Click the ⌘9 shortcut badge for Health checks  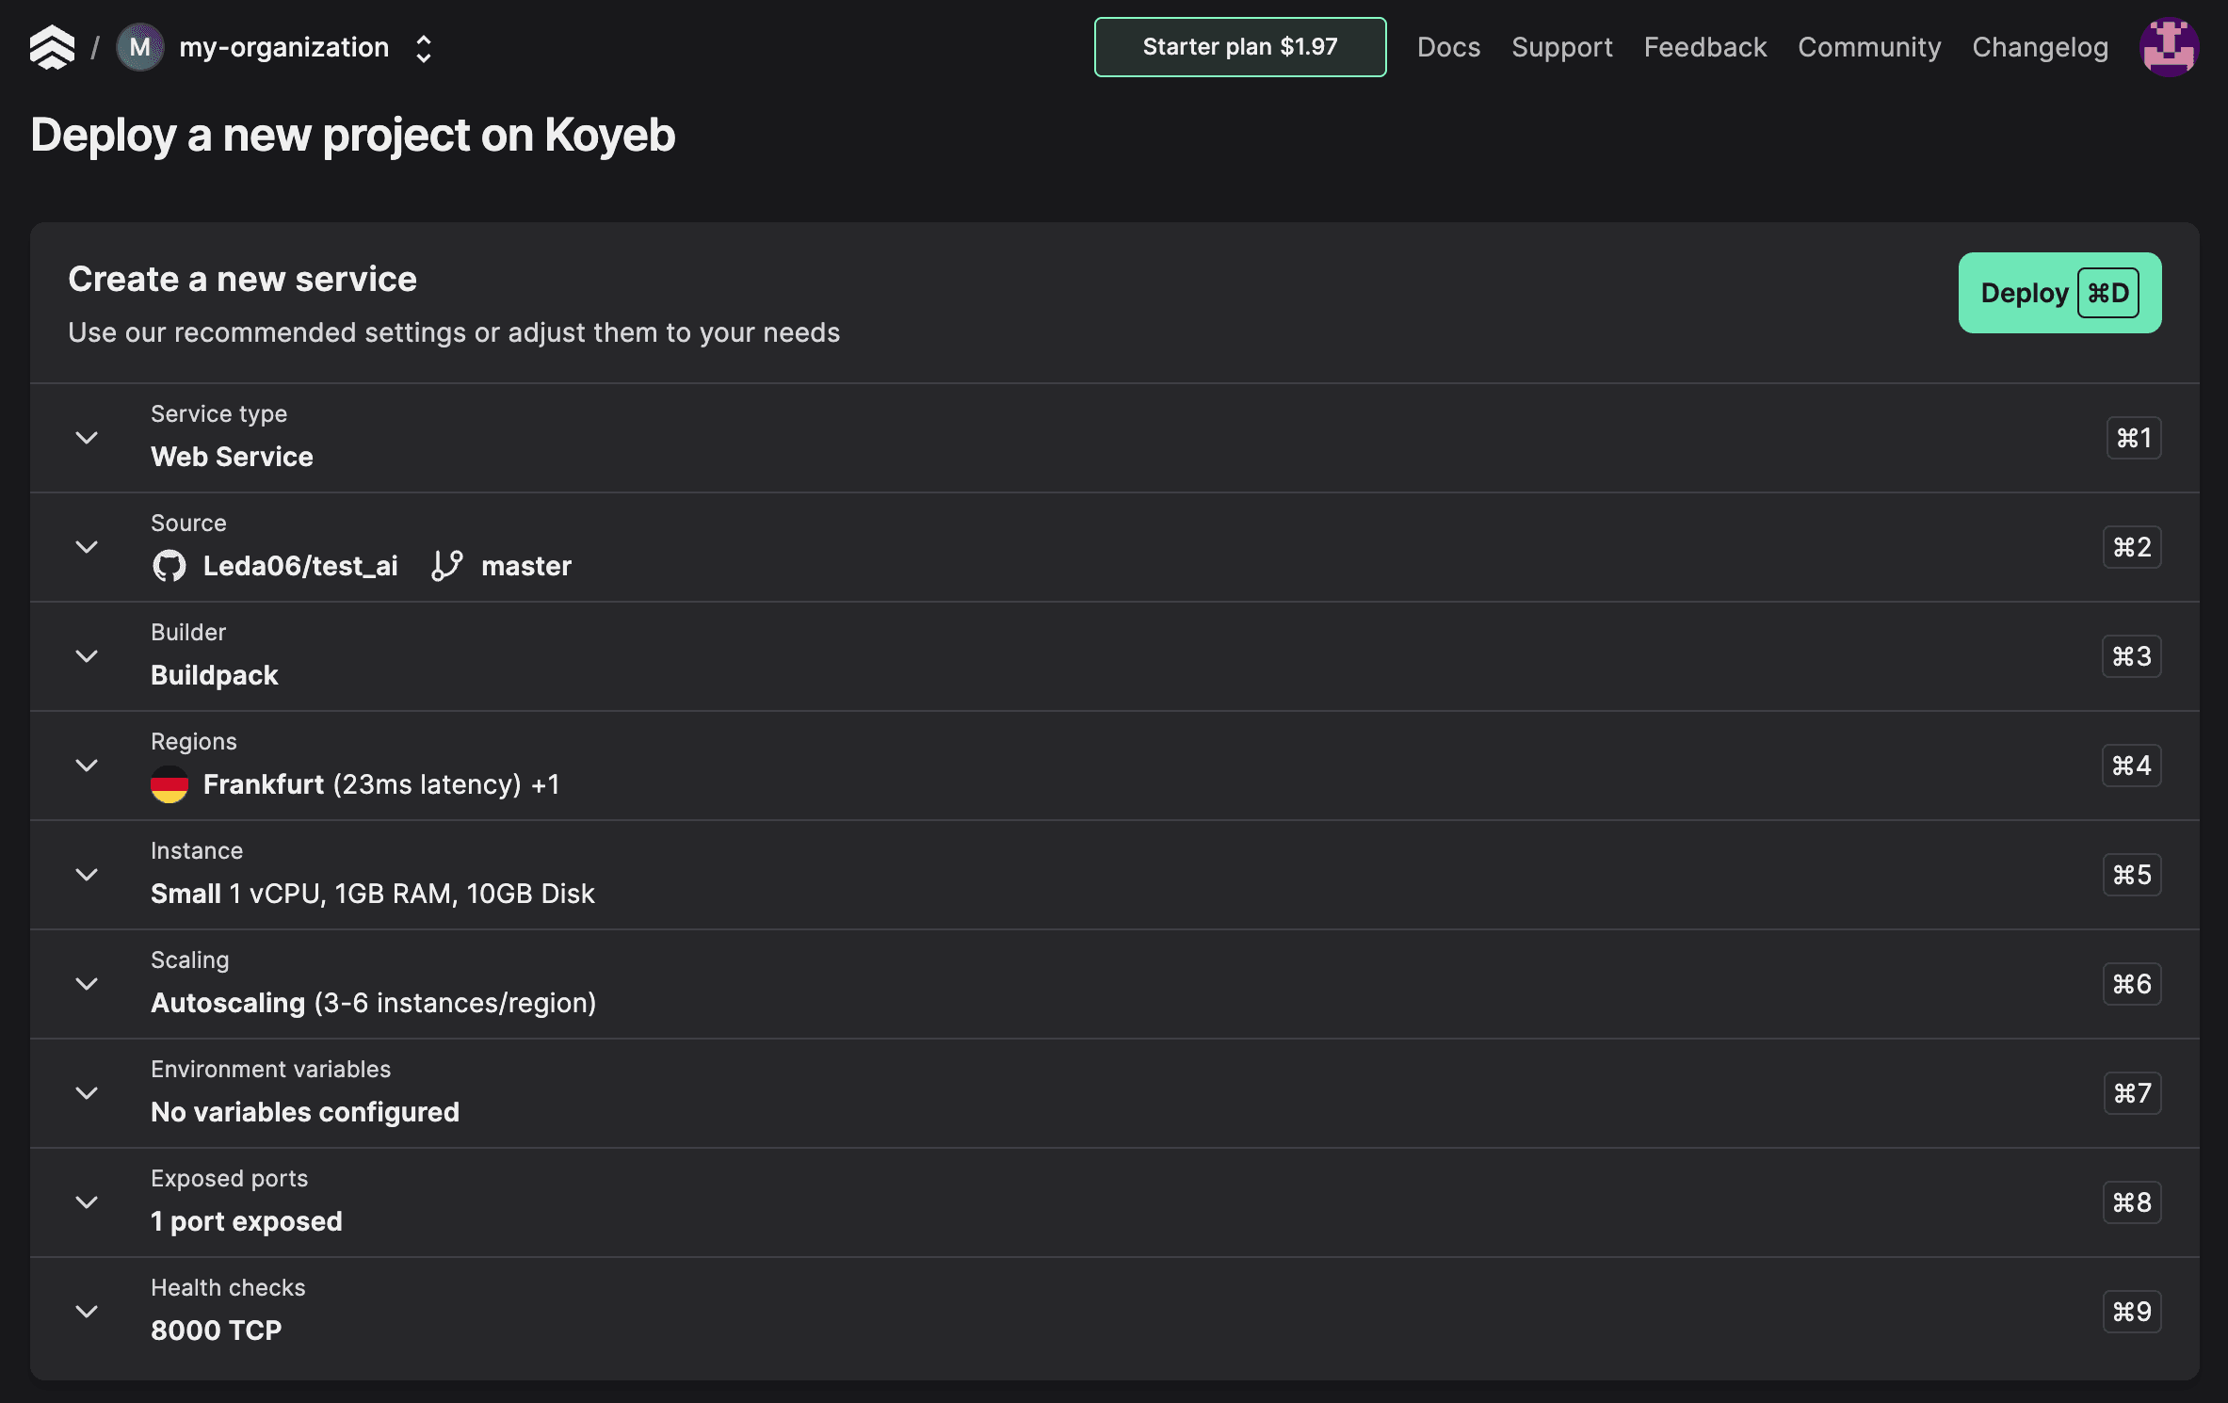tap(2131, 1311)
